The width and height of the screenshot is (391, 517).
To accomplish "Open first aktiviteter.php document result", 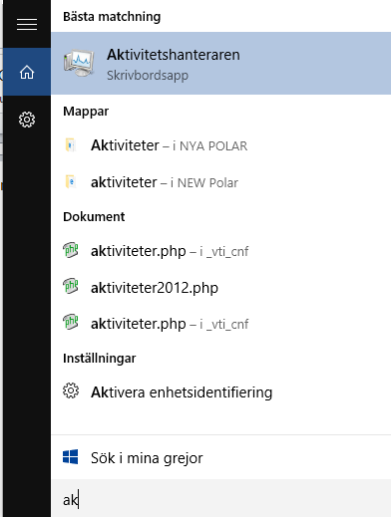I will [220, 251].
